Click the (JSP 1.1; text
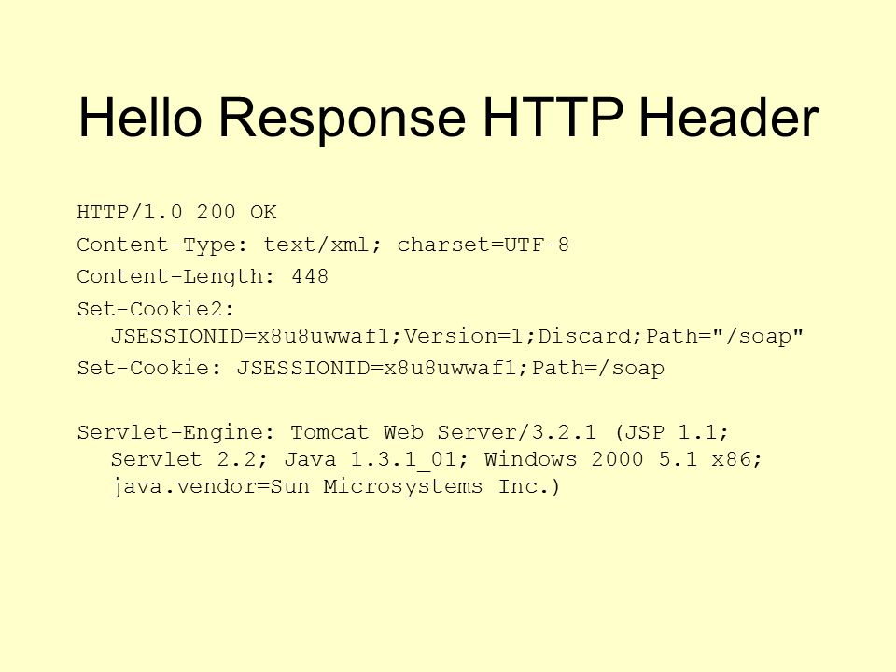The image size is (896, 672). tap(672, 432)
